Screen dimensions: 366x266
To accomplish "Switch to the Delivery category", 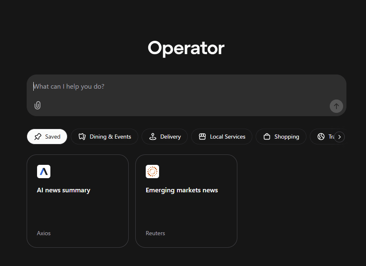I will pyautogui.click(x=164, y=137).
